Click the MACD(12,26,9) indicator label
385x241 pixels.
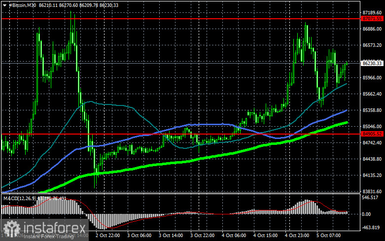pos(20,198)
